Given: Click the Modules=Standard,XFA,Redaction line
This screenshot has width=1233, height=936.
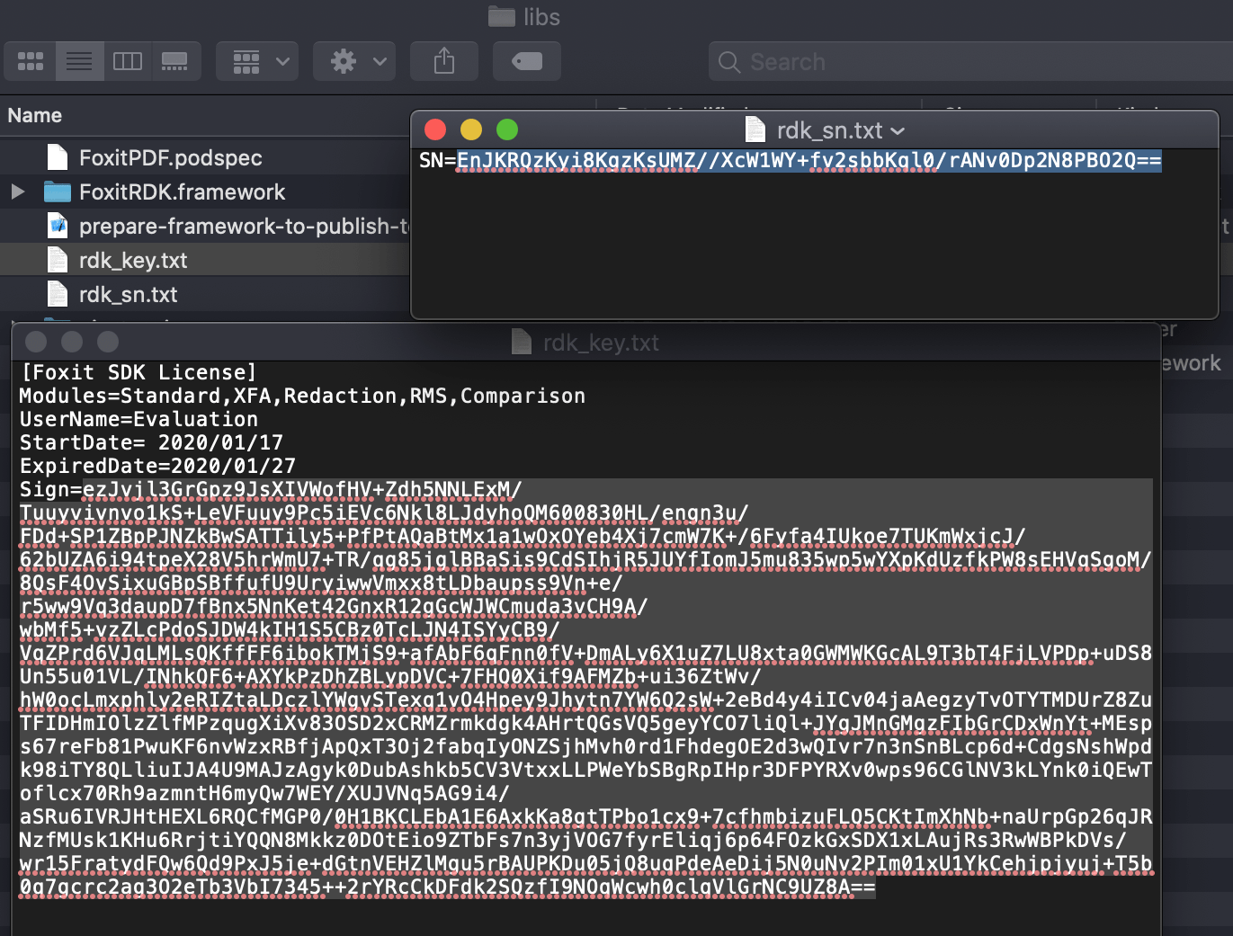Looking at the screenshot, I should (302, 396).
